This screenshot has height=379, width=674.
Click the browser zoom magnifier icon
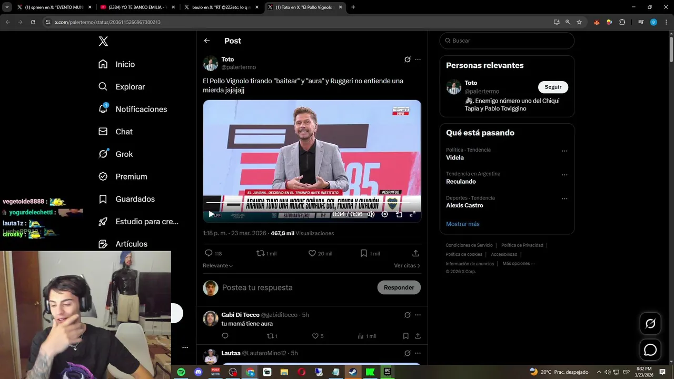[x=568, y=22]
